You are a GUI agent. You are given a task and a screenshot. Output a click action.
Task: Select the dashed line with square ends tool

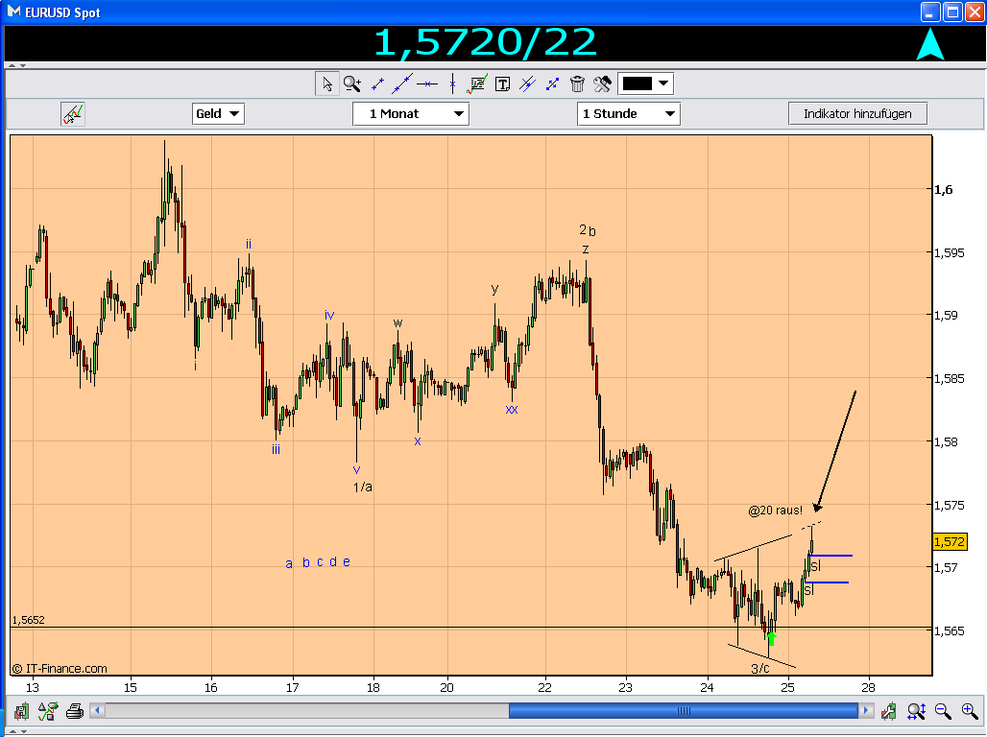(x=553, y=83)
